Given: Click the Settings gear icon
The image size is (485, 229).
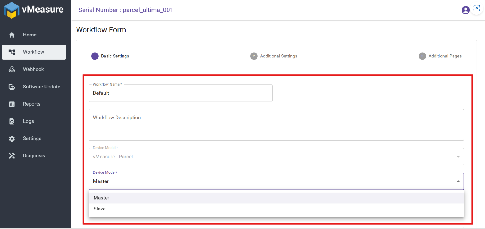Looking at the screenshot, I should click(x=12, y=139).
